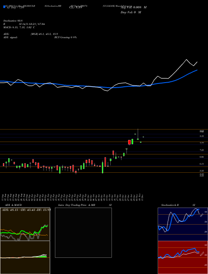Click the 'ADX: 48.15 +DY: 45.45 -DY: 15.91' header
Screen dimensions: 208x274
pyautogui.click(x=26, y=210)
